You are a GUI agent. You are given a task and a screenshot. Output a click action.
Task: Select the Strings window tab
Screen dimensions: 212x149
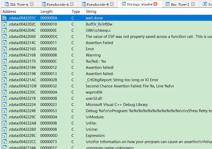(x=139, y=4)
